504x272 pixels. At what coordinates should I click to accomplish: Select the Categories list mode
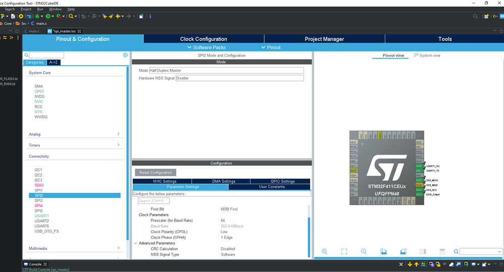(34, 62)
